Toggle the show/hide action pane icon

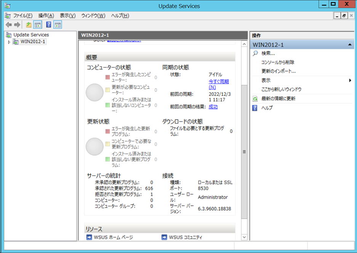(58, 25)
